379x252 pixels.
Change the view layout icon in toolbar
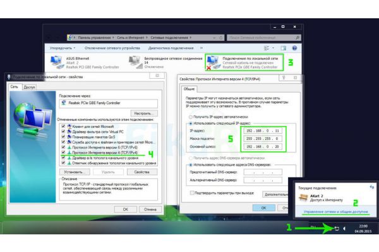click(x=267, y=48)
